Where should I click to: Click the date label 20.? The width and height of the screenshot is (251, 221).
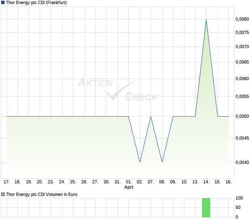click(40, 182)
